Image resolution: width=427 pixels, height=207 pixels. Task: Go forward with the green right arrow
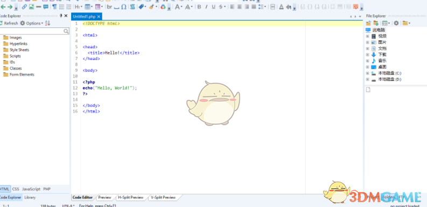pos(10,7)
